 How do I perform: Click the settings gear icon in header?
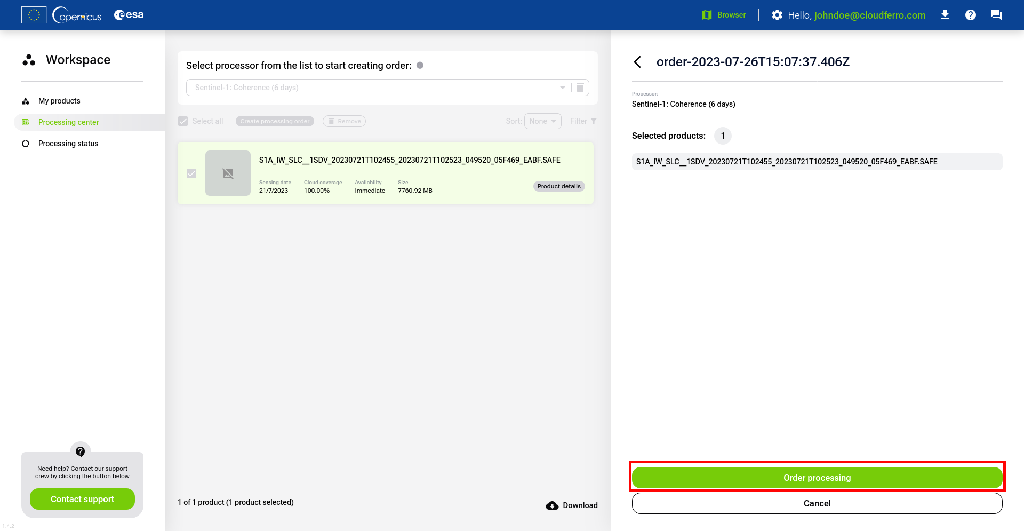click(x=777, y=15)
